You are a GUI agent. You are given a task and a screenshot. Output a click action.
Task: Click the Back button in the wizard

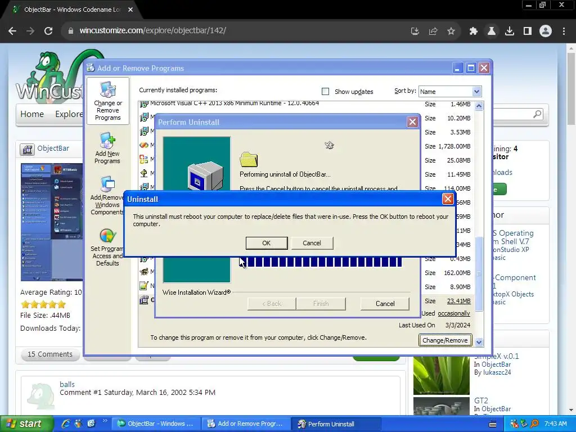272,303
